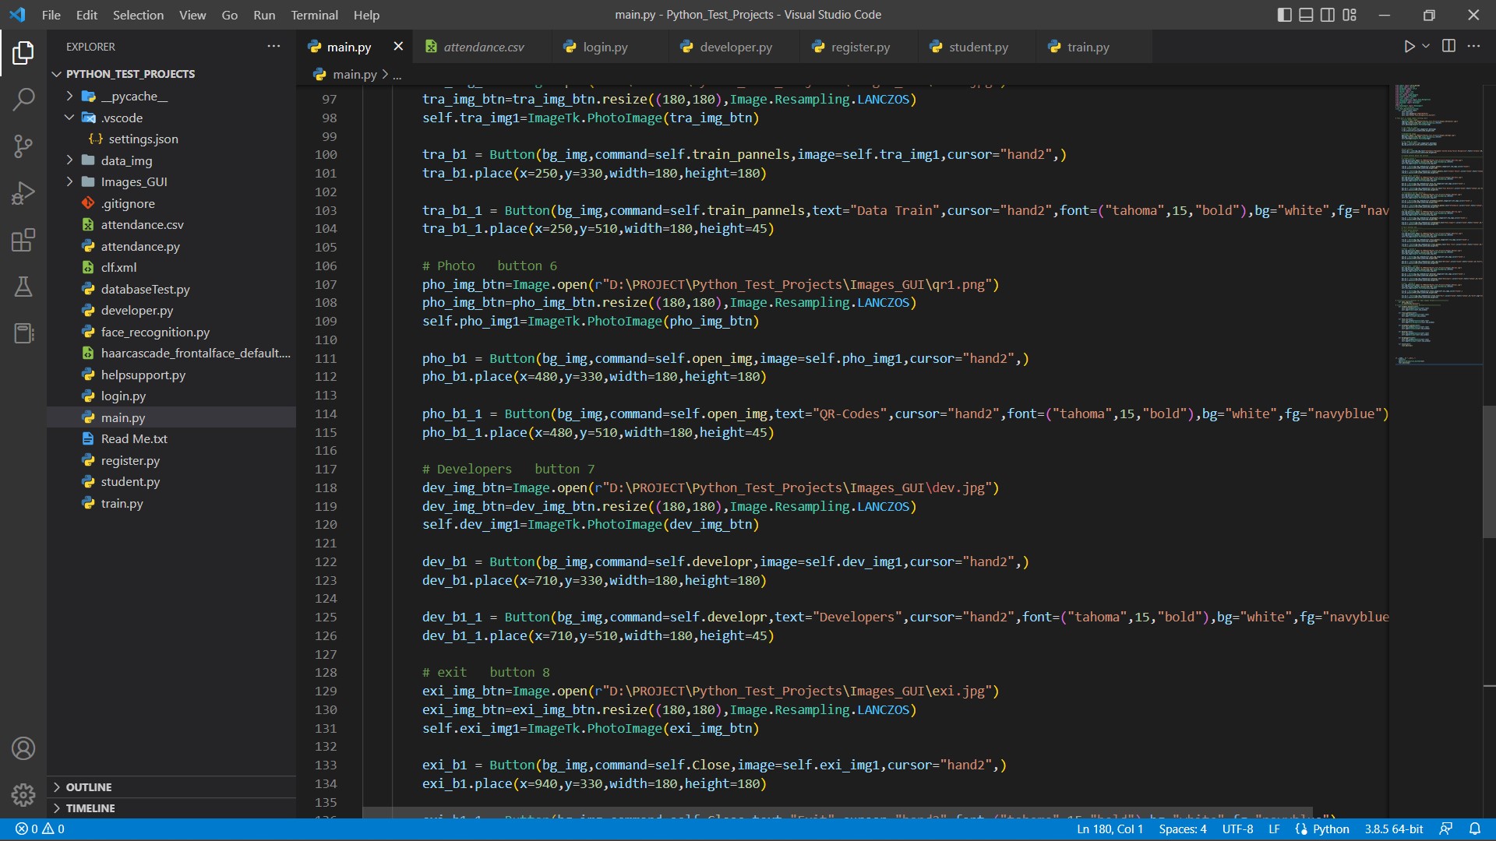Open the Run and Debug view
Viewport: 1496px width, 841px height.
[23, 193]
